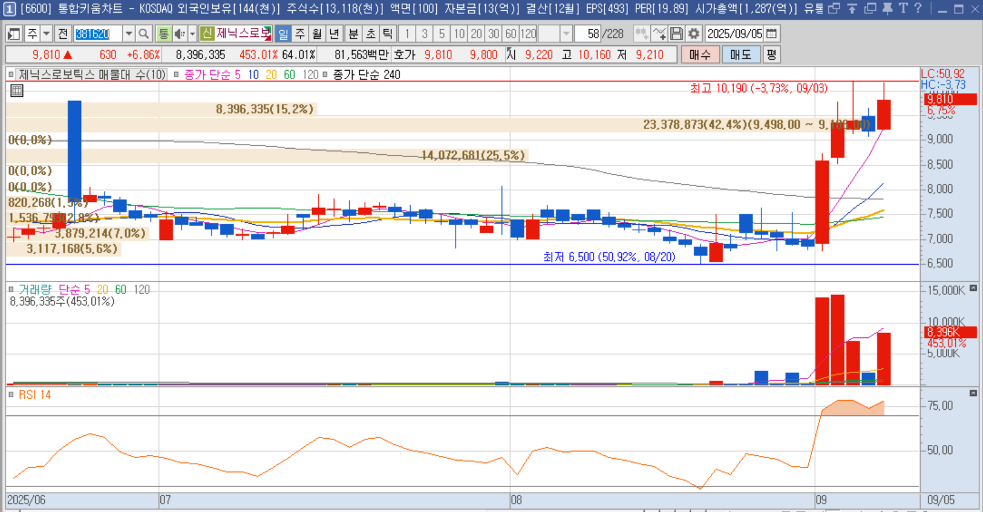Screen dimensions: 983x512
Task: Toggle the left sidebar panel icon
Action: tap(14, 34)
